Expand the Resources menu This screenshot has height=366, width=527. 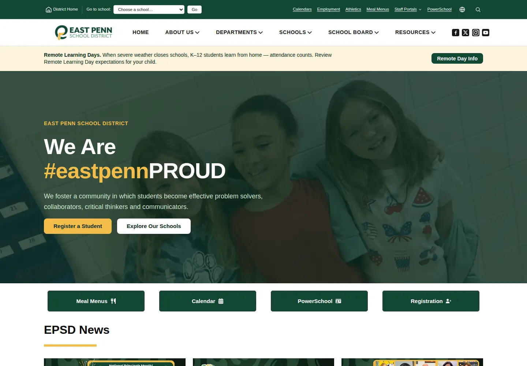coord(415,32)
